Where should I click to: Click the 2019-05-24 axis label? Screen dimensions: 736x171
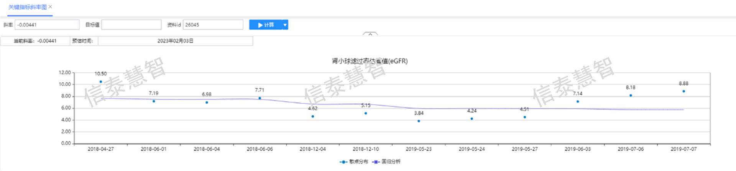coord(472,149)
